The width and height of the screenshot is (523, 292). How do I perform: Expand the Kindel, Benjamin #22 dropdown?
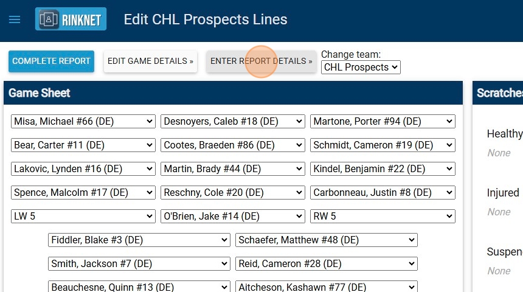click(382, 169)
